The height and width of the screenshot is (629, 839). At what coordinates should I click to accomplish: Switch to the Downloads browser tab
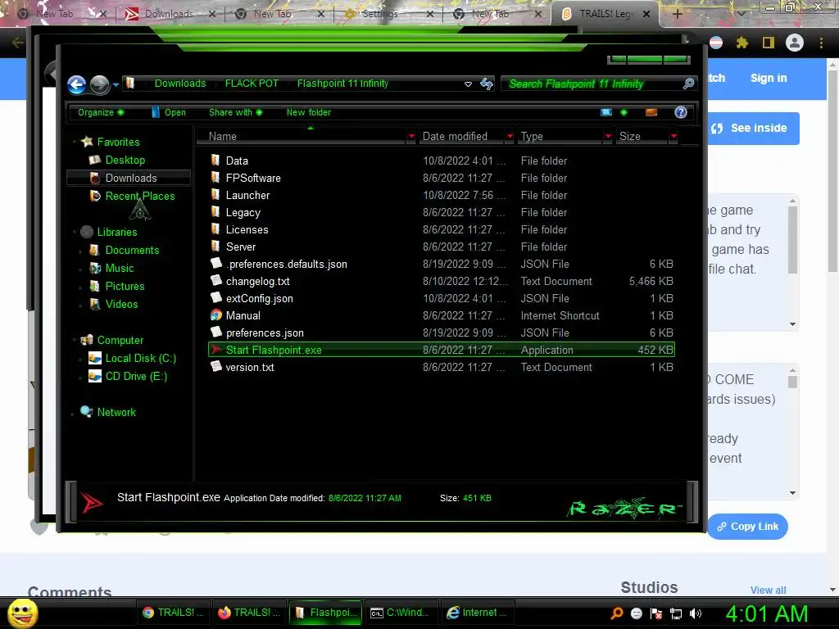[170, 14]
